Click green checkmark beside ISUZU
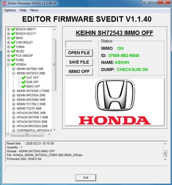Viewport: 172px width, 185px height. [13, 51]
